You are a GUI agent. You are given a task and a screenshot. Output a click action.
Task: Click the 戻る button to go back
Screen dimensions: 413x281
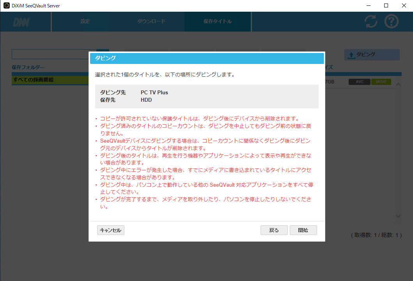[x=274, y=230]
